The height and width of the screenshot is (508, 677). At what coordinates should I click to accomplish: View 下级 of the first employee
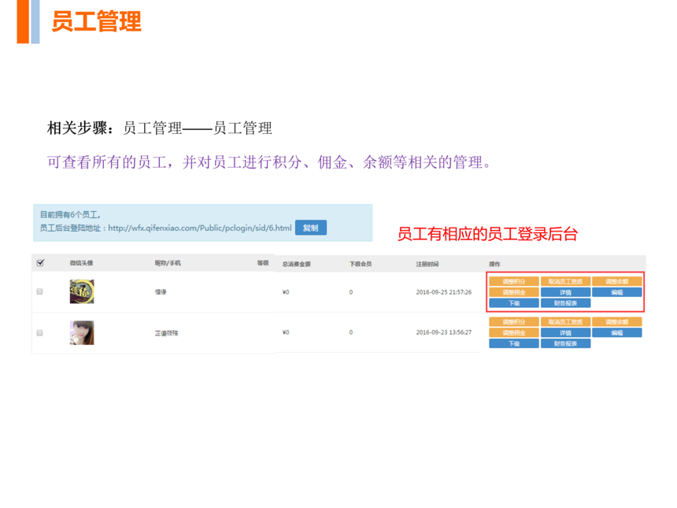click(513, 303)
